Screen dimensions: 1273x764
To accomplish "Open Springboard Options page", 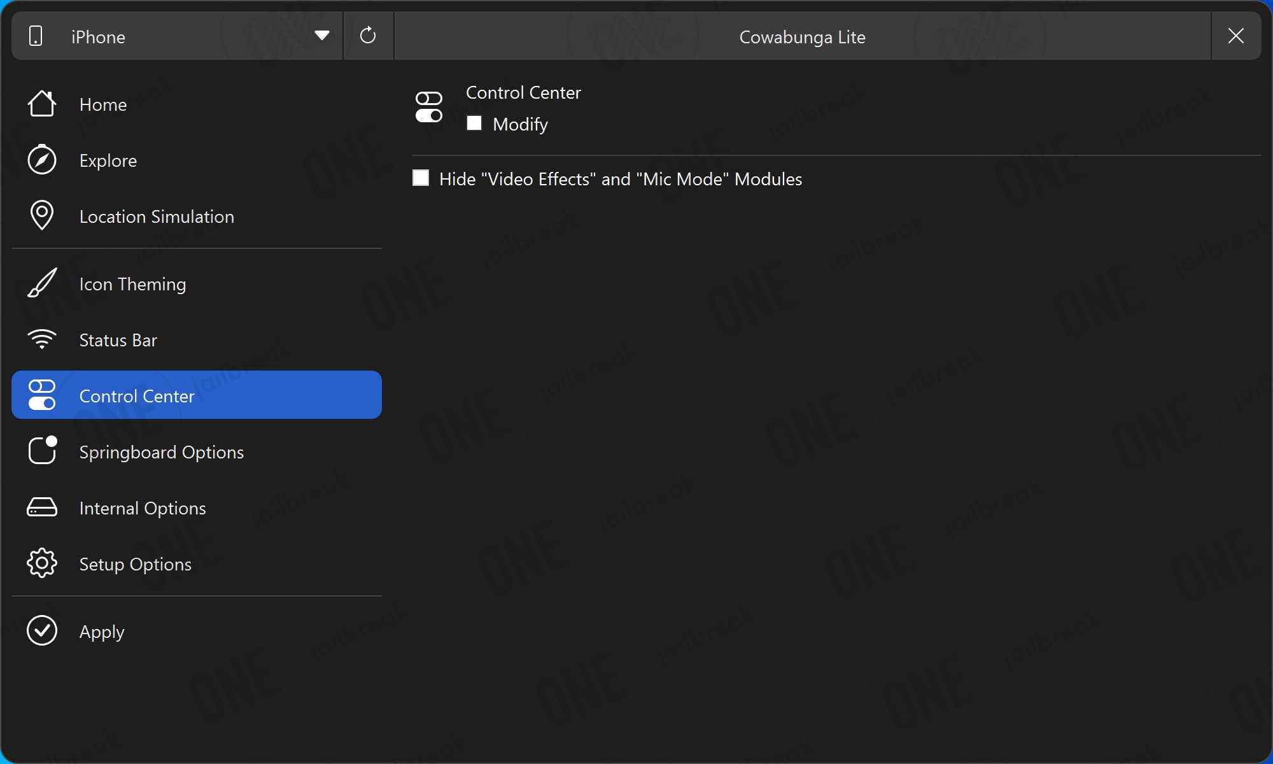I will 197,451.
